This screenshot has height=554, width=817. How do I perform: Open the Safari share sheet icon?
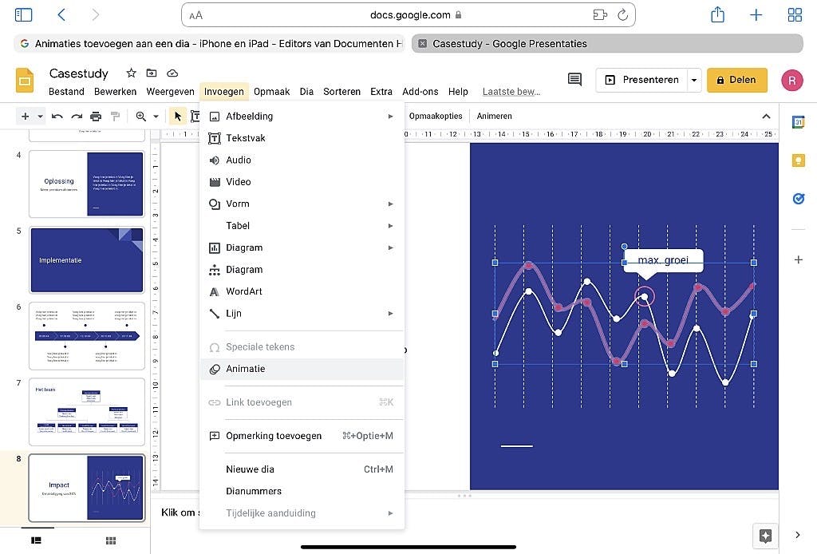pos(717,14)
